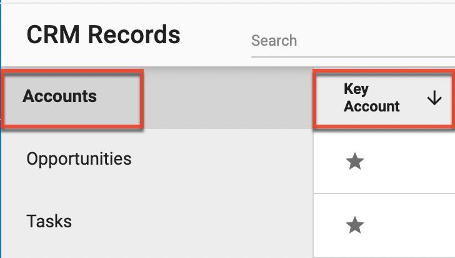
Task: Open the Accounts section
Action: (60, 96)
